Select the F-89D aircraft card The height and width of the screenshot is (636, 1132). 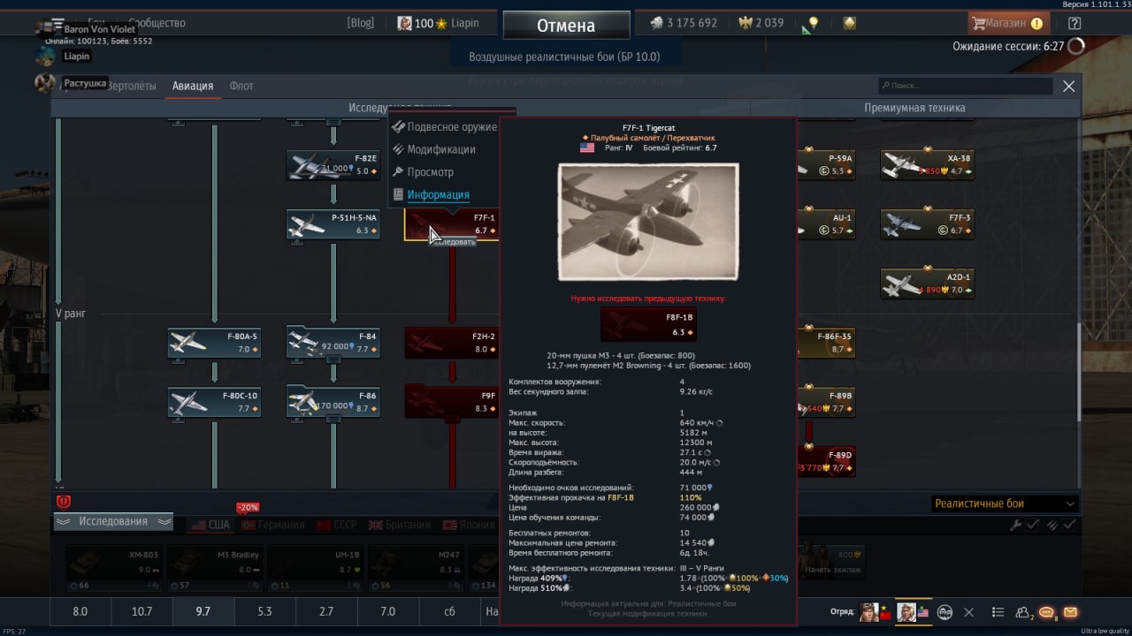(x=827, y=461)
